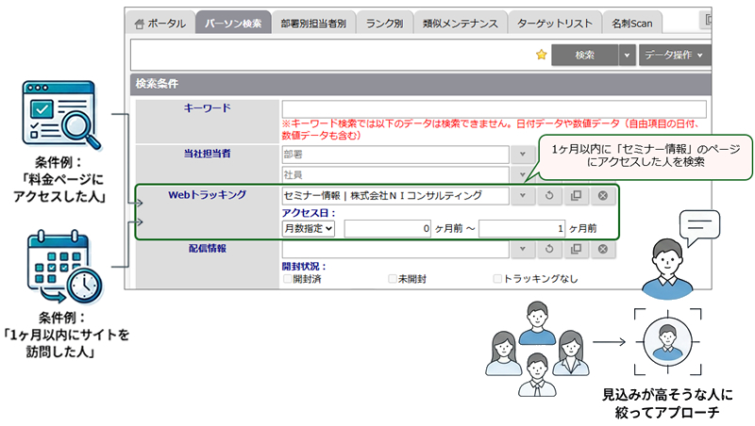Open the ポータル tab
Viewport: 755px width, 426px height.
tap(159, 23)
